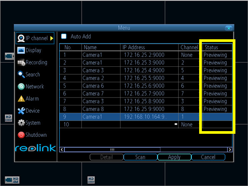The width and height of the screenshot is (248, 186).
Task: Click the Channel column header
Action: click(x=190, y=47)
